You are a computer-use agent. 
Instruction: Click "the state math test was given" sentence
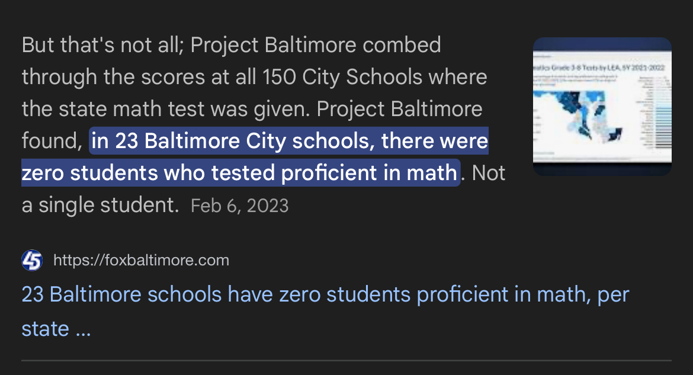pos(166,109)
